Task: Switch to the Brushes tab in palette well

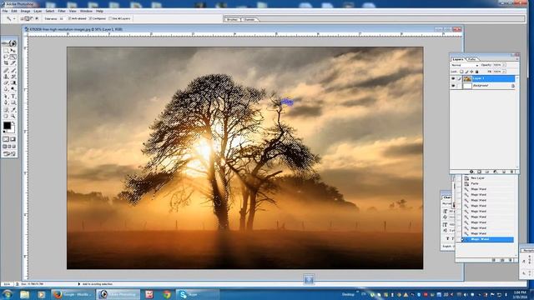Action: pos(232,19)
